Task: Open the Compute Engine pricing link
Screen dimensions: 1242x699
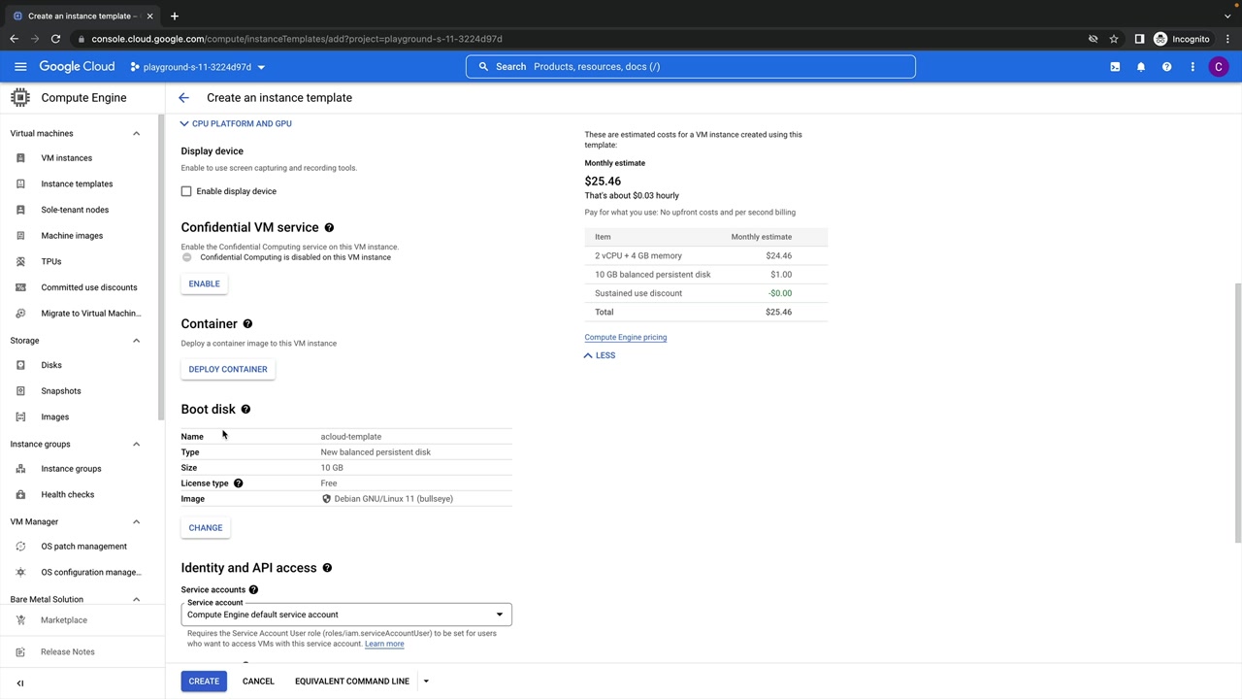Action: coord(625,338)
